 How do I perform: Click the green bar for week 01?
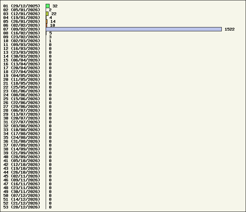(48, 6)
